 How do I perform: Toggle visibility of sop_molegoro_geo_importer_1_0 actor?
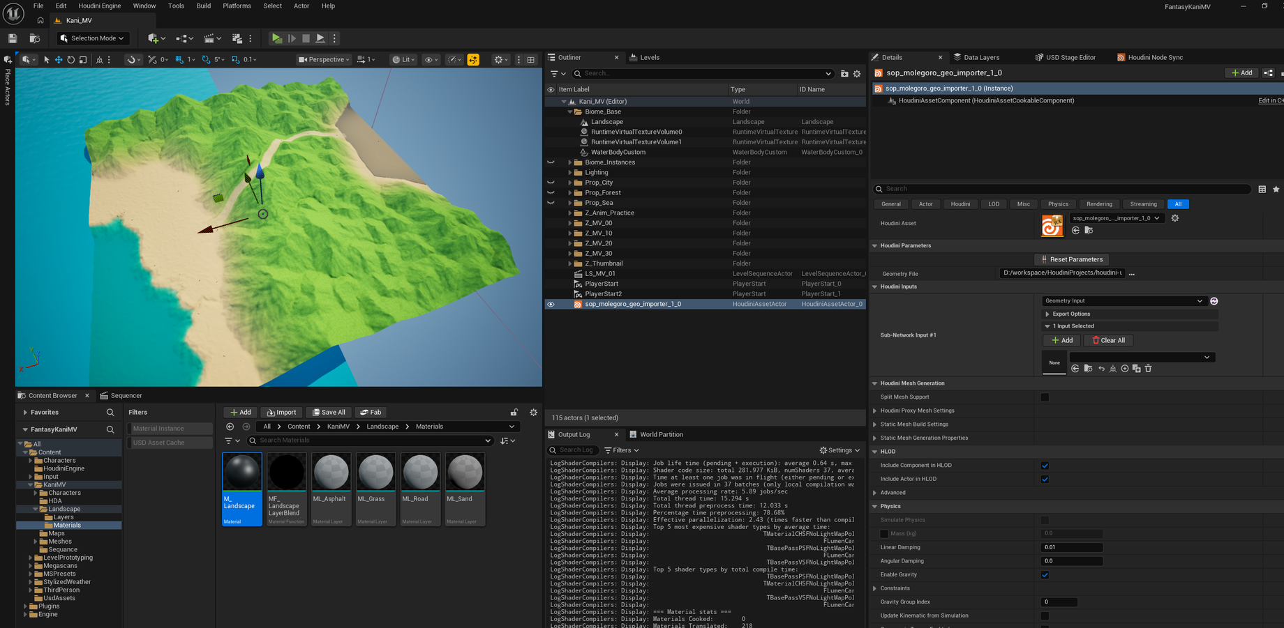click(x=551, y=305)
